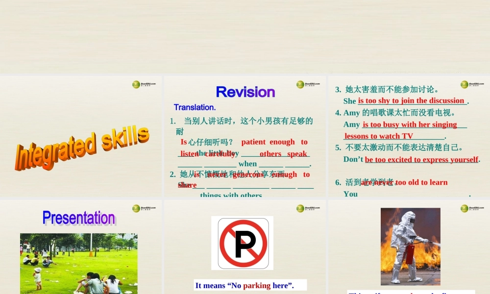
Task: Click the 'Translation.' heading text
Action: pos(195,107)
